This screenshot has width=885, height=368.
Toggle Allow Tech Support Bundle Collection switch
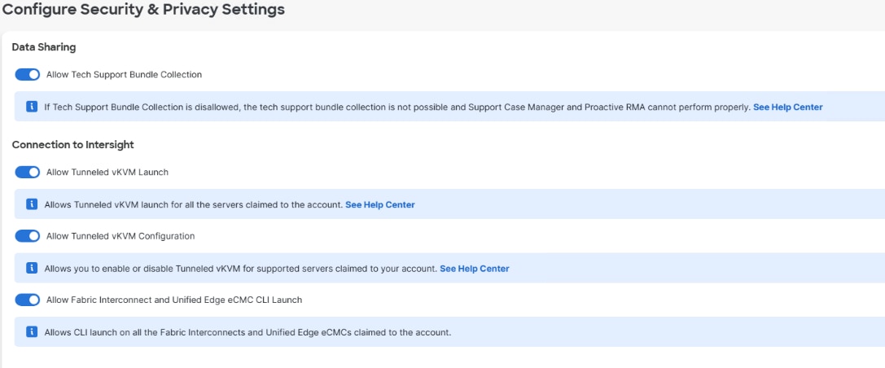point(27,75)
